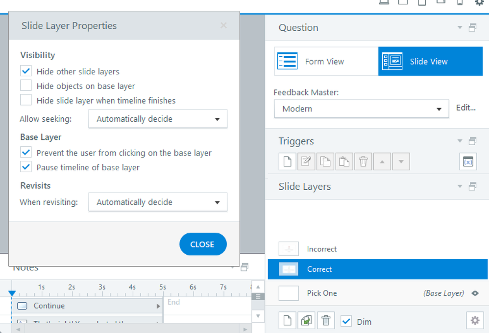
Task: Open slide layer properties gear icon
Action: pyautogui.click(x=474, y=320)
